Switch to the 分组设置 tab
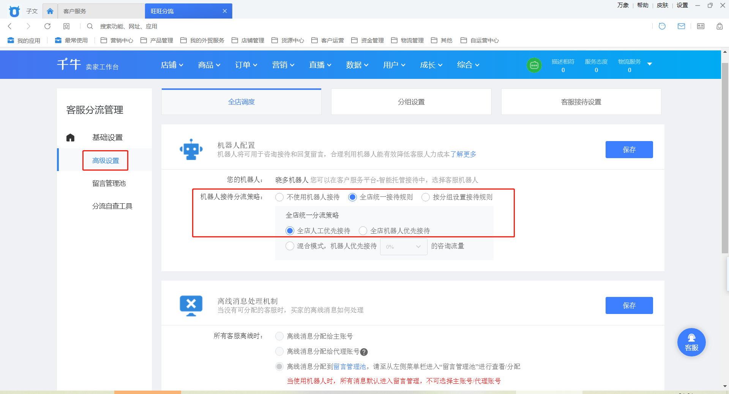This screenshot has width=729, height=394. coord(411,102)
